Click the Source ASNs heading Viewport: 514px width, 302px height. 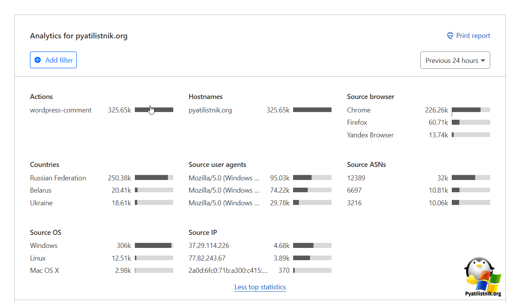click(x=366, y=165)
